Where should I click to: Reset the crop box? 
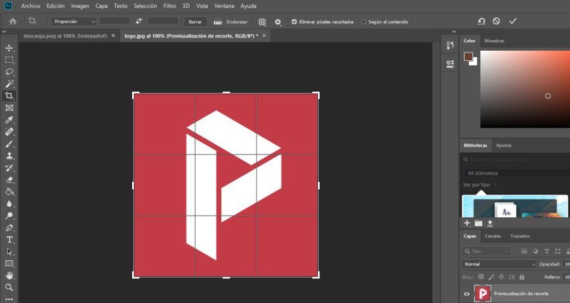(481, 21)
